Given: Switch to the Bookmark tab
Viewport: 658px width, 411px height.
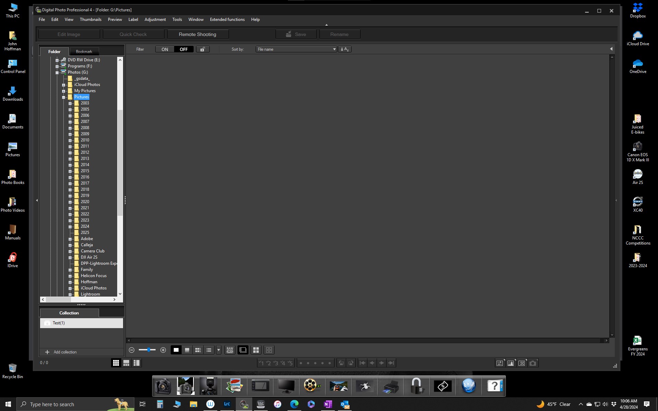Looking at the screenshot, I should pyautogui.click(x=84, y=51).
